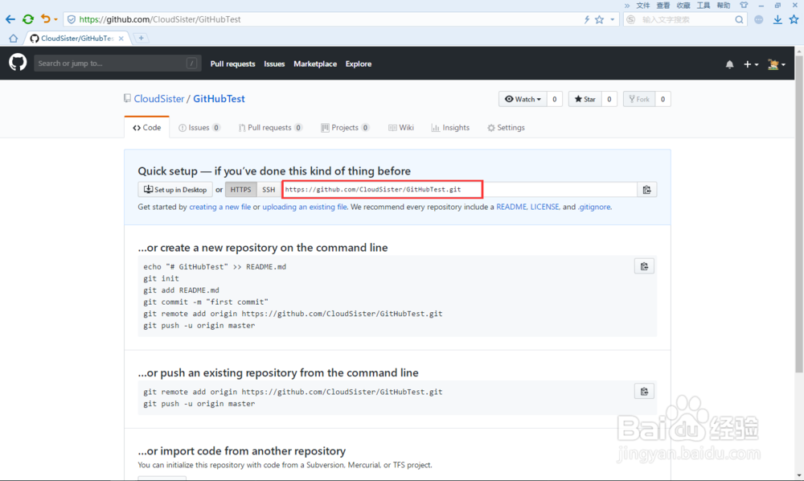Screen dimensions: 804x481
Task: Click the browser back arrow
Action: click(10, 19)
